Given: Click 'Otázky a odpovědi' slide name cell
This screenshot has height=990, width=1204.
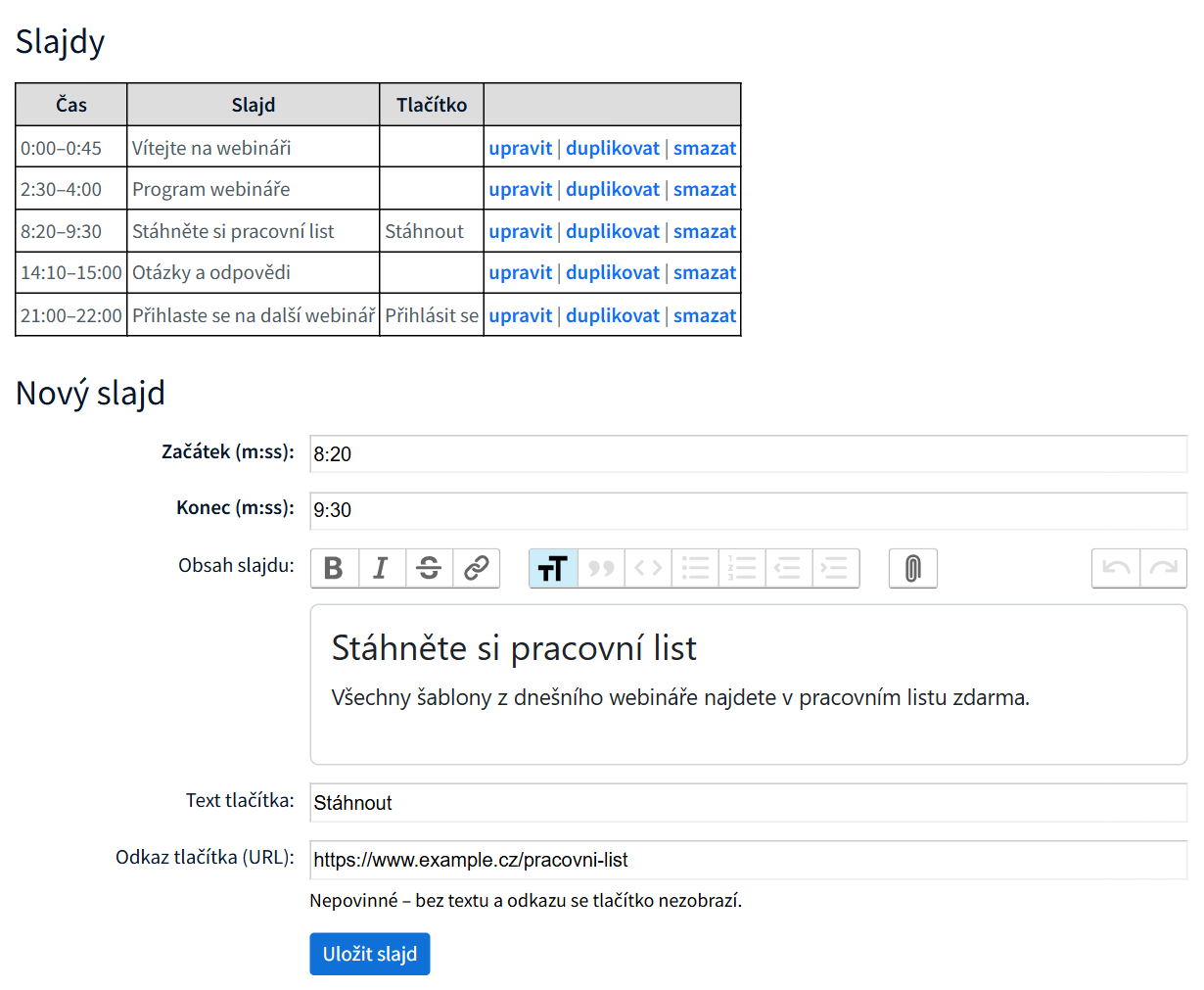Looking at the screenshot, I should (254, 272).
